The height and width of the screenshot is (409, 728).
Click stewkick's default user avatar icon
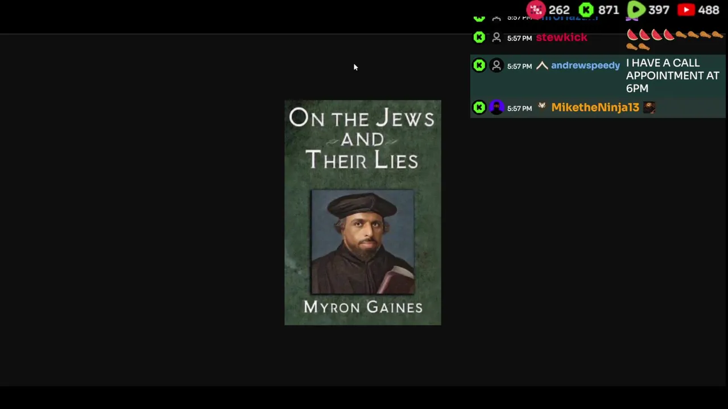pos(497,37)
